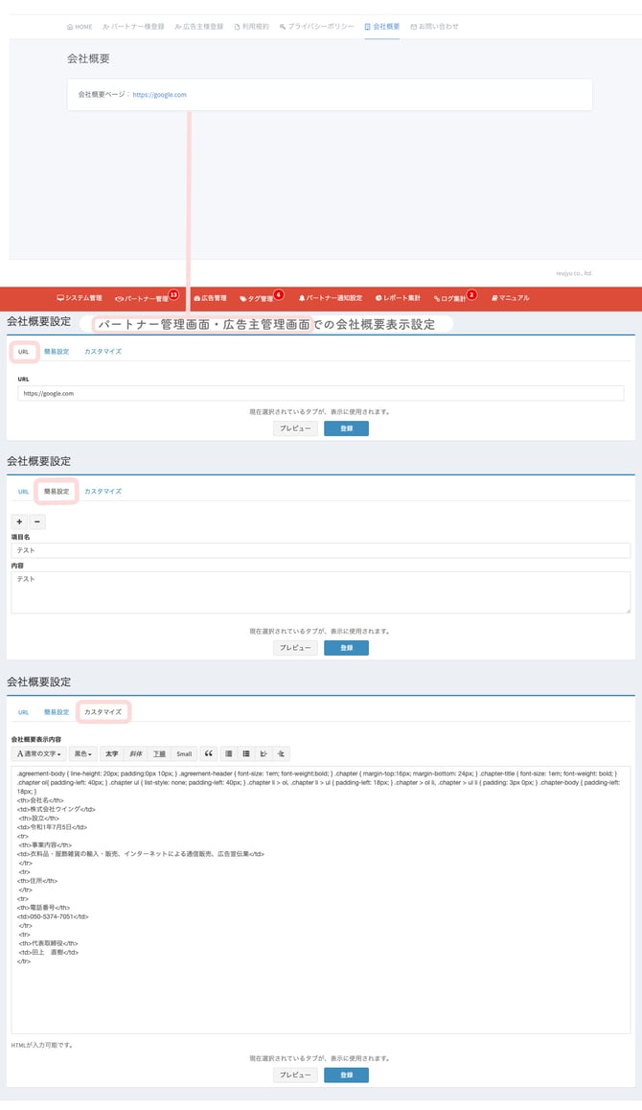Viewport: 642px width, 1110px height.
Task: Open the 通常の文字 text style dropdown
Action: [39, 754]
